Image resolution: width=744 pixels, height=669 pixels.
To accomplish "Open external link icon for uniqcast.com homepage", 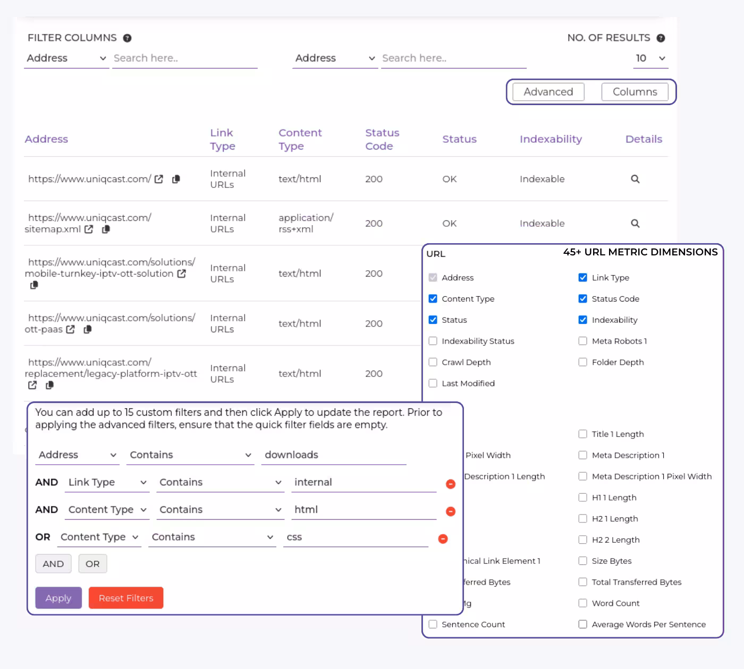I will [x=158, y=179].
